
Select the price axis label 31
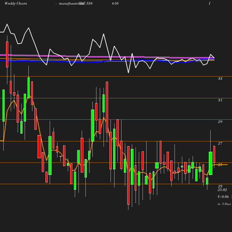(x=220, y=100)
